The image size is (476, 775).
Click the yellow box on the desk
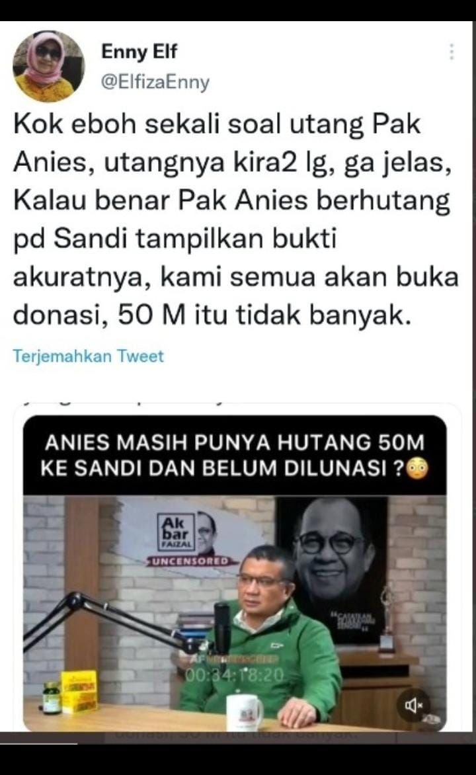click(79, 691)
